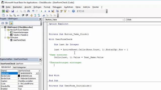The height and width of the screenshot is (90, 161).
Task: Click List Constants edit icon
Action: point(7,15)
